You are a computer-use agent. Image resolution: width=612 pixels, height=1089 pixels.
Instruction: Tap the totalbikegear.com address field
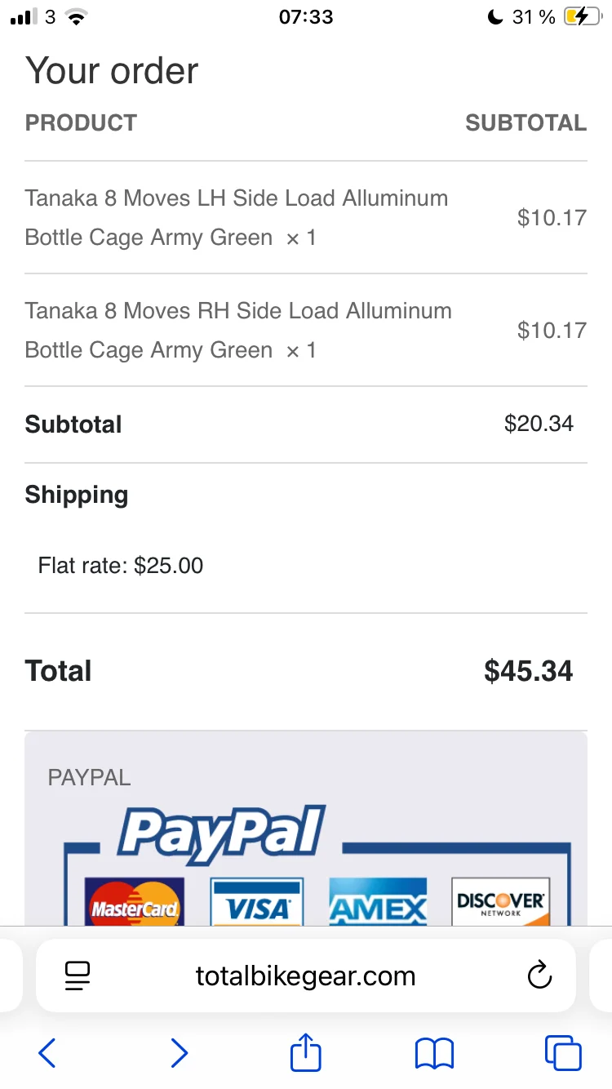click(306, 976)
